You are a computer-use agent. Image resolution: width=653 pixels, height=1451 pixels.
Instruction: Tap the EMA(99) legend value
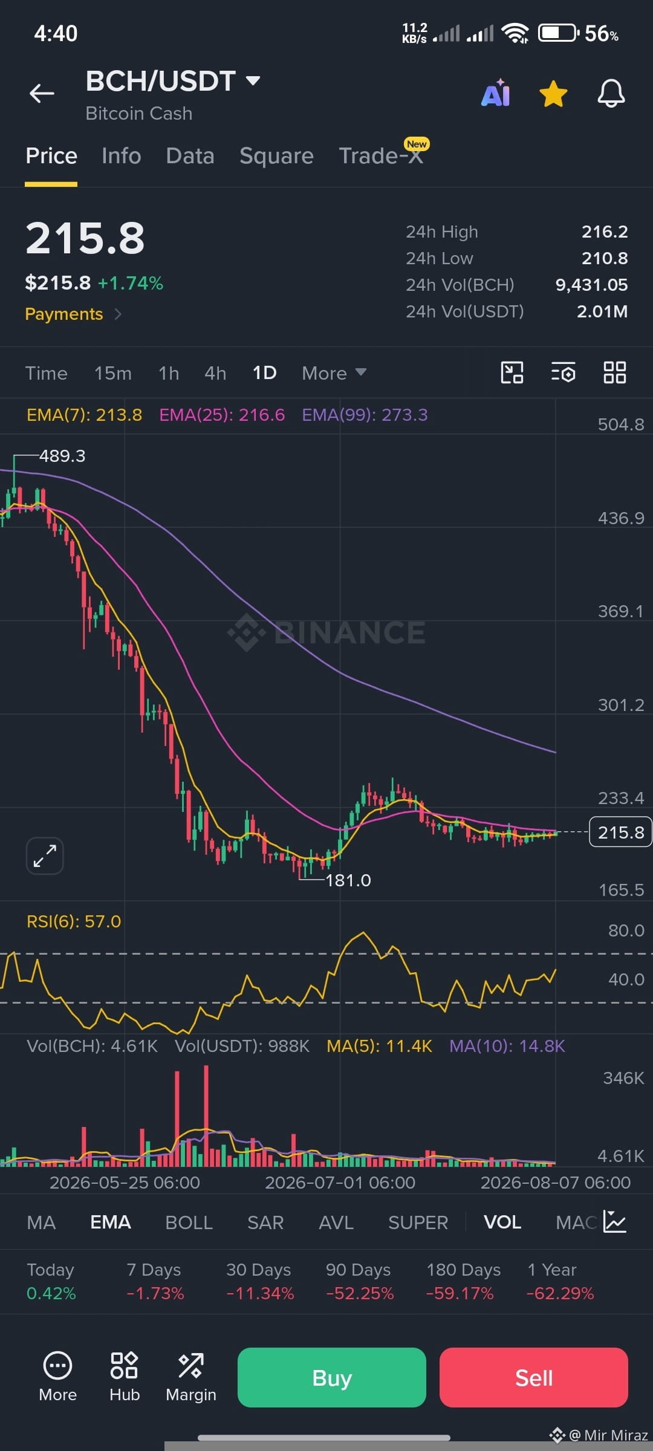tap(365, 415)
